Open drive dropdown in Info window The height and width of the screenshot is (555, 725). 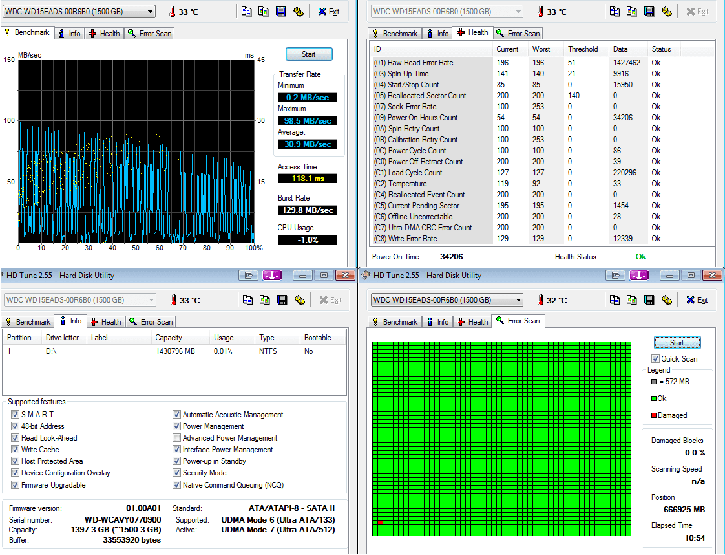tap(151, 300)
